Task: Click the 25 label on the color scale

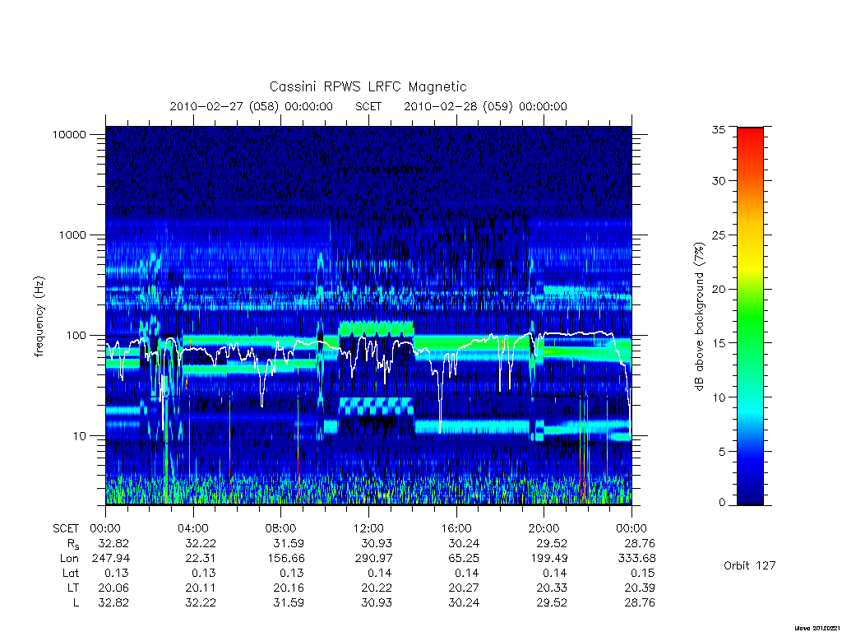Action: point(718,235)
